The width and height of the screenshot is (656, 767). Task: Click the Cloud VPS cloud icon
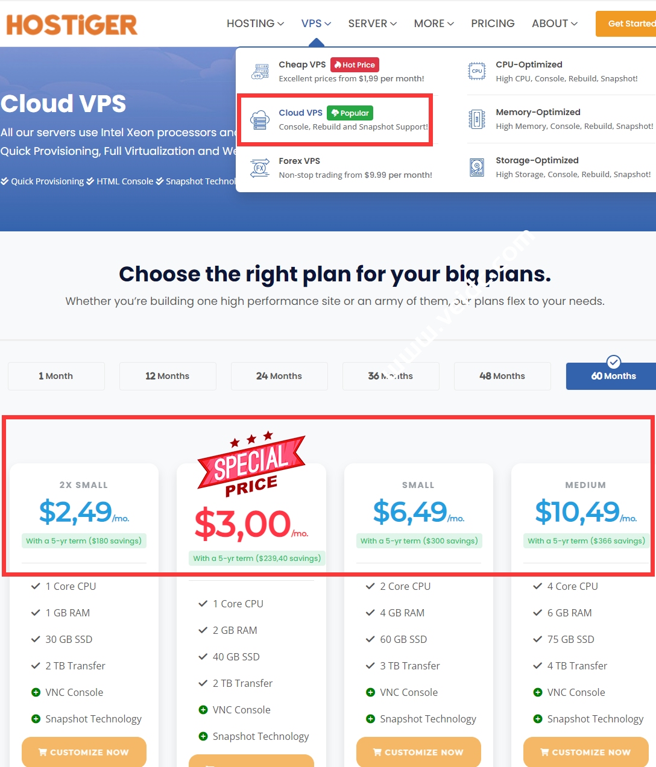[x=260, y=119]
